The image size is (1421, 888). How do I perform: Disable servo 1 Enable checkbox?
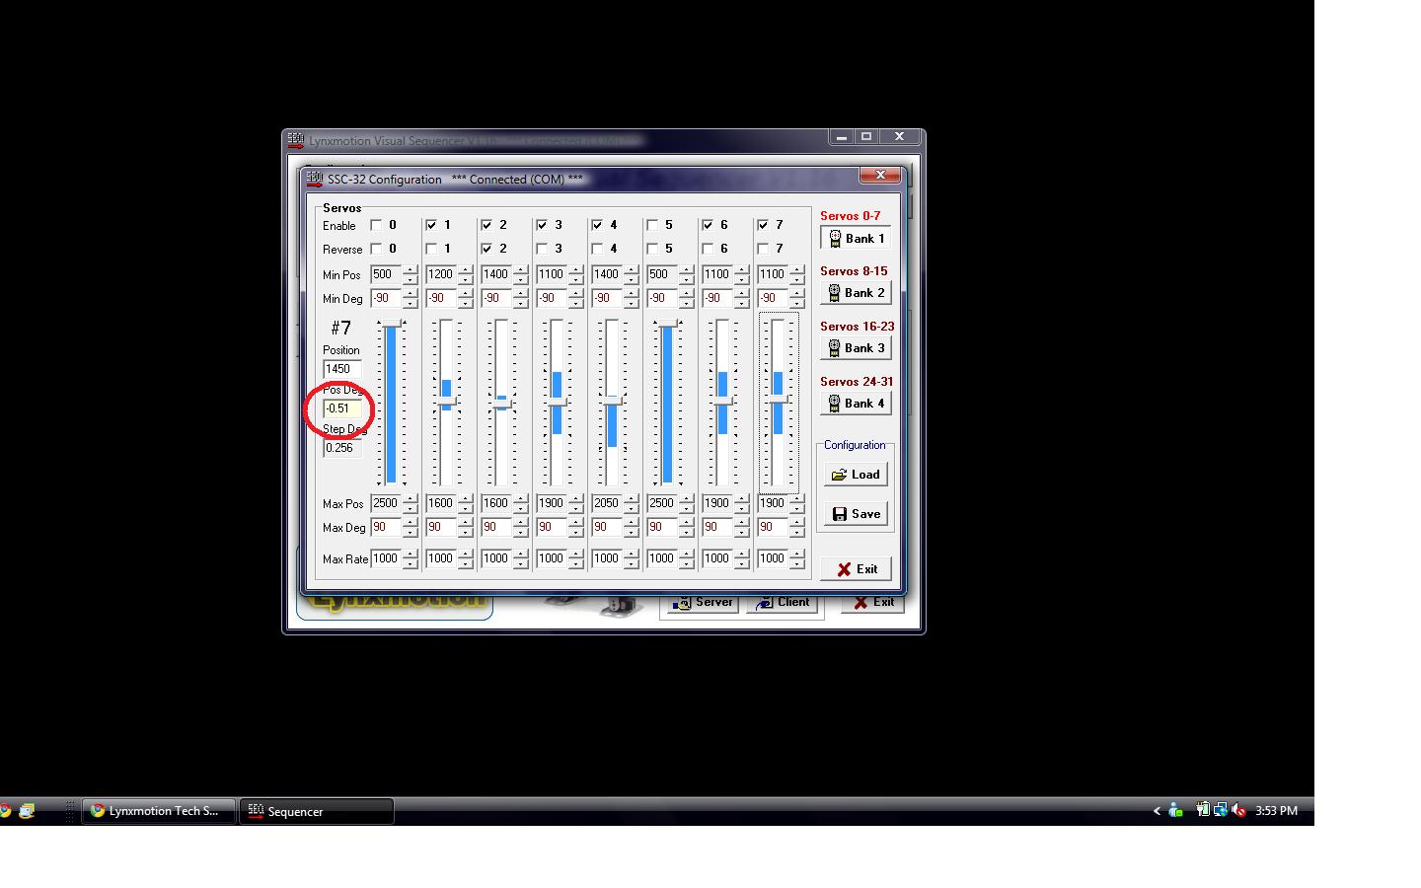431,225
